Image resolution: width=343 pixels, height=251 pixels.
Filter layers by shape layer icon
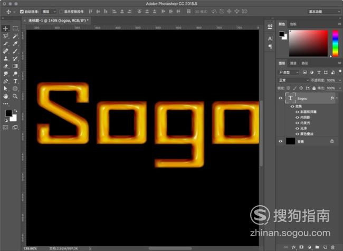pos(326,72)
